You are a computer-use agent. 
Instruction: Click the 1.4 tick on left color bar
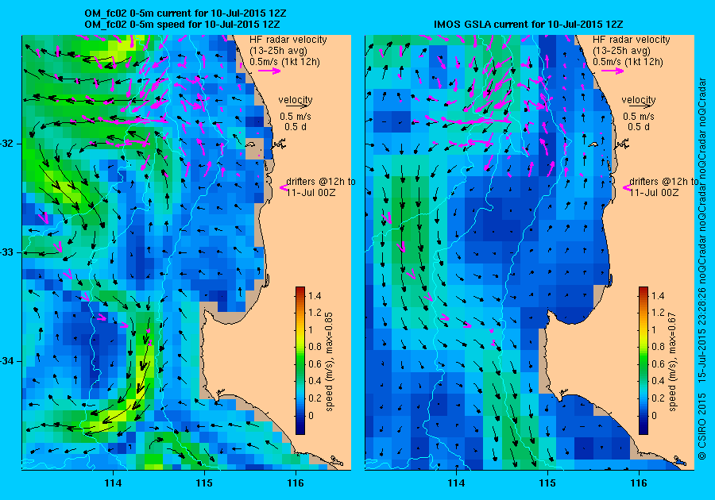coord(315,295)
